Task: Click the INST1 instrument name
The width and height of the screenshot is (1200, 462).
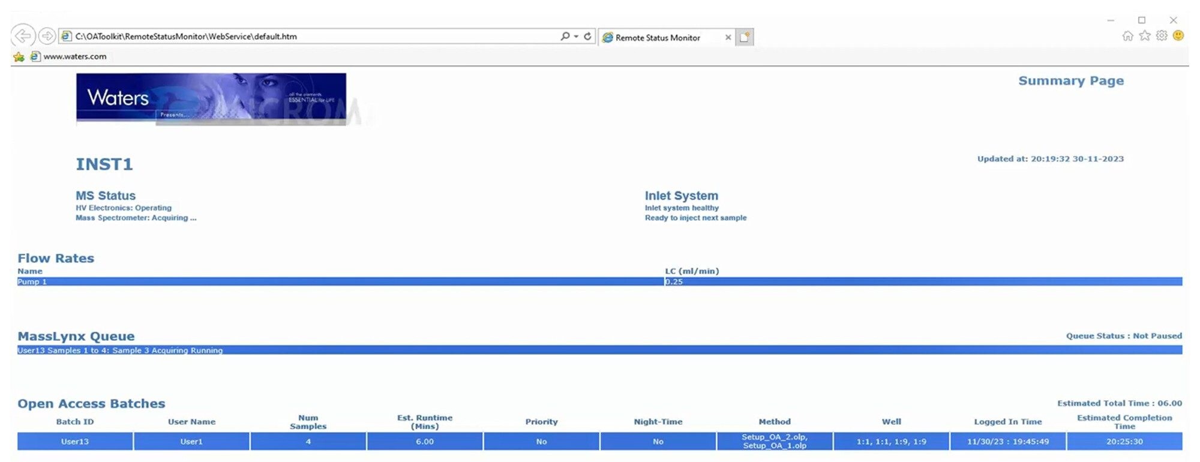Action: click(104, 164)
